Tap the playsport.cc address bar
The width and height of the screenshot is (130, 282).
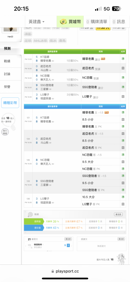click(65, 271)
